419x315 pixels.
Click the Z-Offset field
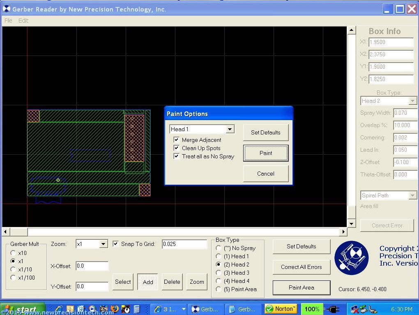click(405, 162)
